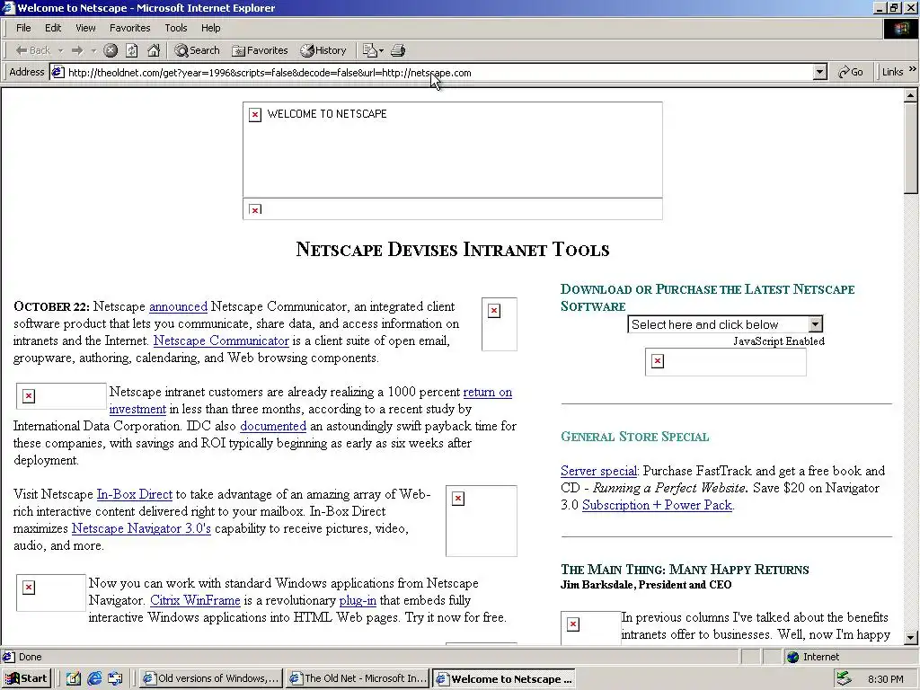Switch to 'Old versions of Windows' taskbar window

(x=211, y=678)
